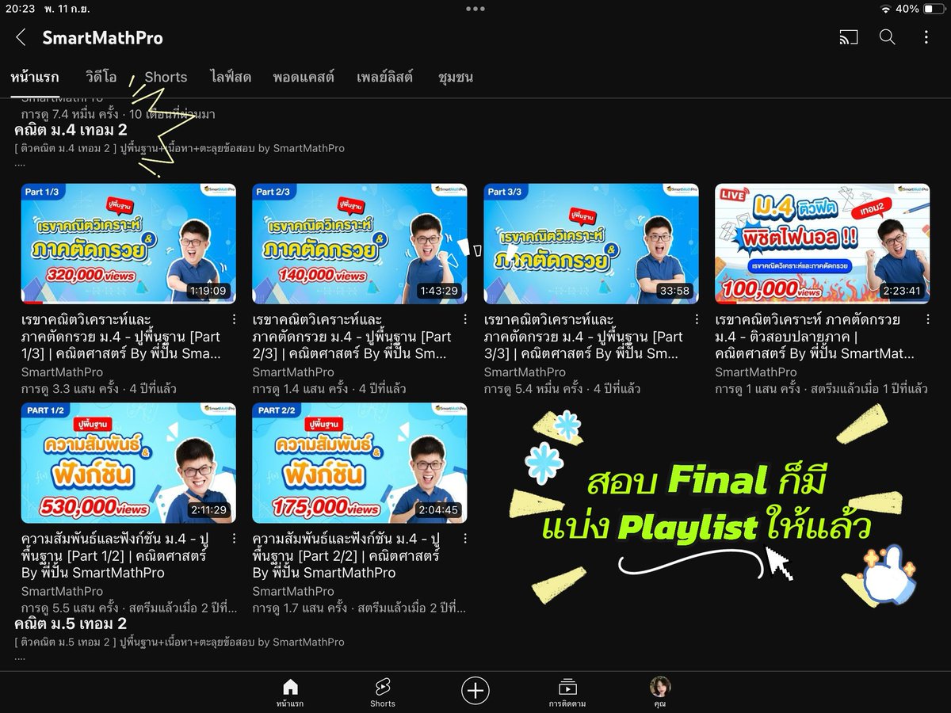Tap the 2:11:29 duration badge
Screen dimensions: 951x713
click(209, 510)
